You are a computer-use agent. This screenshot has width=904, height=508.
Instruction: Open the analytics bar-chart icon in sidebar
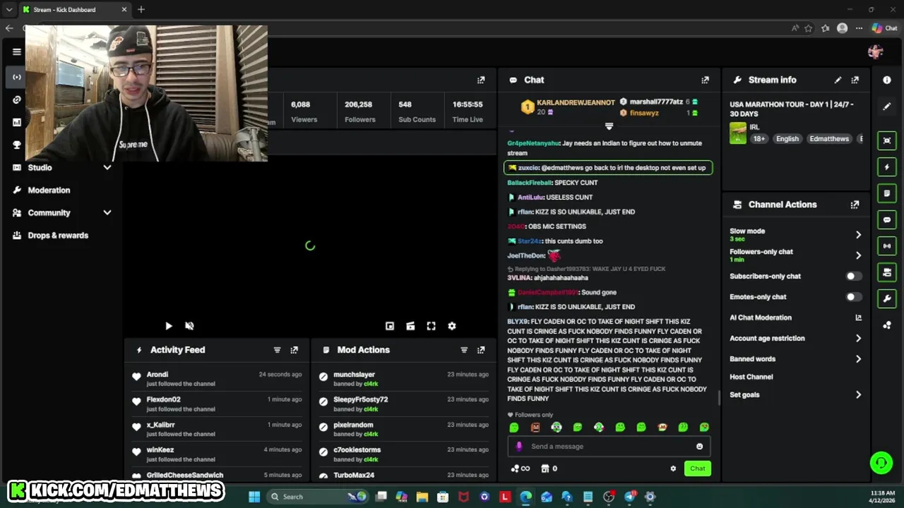17,122
